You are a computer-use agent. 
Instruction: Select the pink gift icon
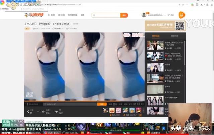click(x=119, y=110)
